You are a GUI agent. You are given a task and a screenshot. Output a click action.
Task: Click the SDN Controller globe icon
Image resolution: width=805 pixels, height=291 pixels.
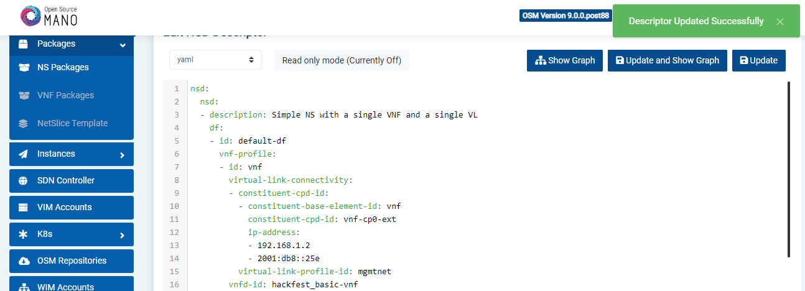point(24,181)
